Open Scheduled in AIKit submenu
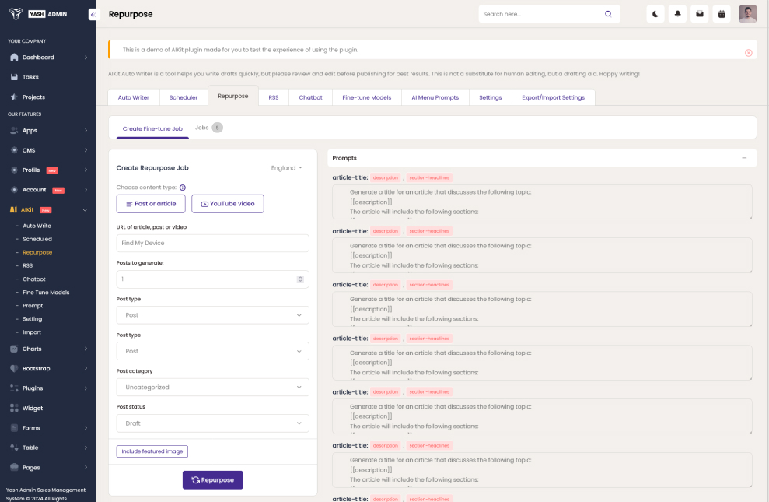This screenshot has width=769, height=502. point(37,239)
